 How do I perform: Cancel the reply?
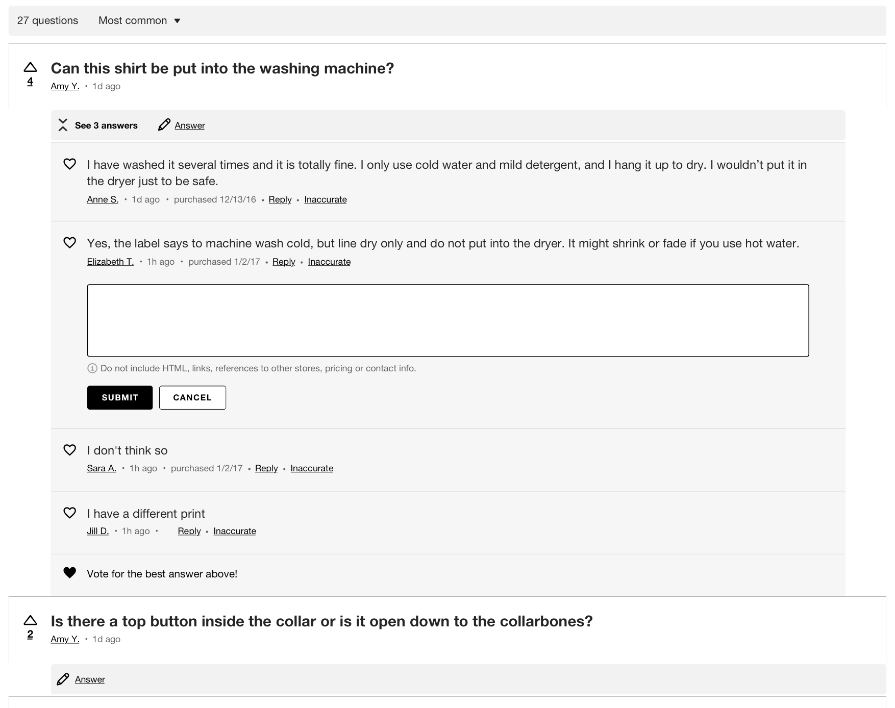pyautogui.click(x=192, y=397)
